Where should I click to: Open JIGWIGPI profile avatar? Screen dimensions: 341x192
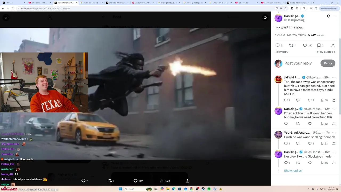(x=278, y=79)
